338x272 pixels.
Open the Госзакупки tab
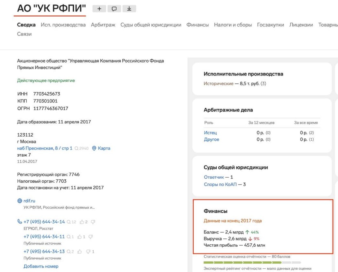(x=270, y=25)
